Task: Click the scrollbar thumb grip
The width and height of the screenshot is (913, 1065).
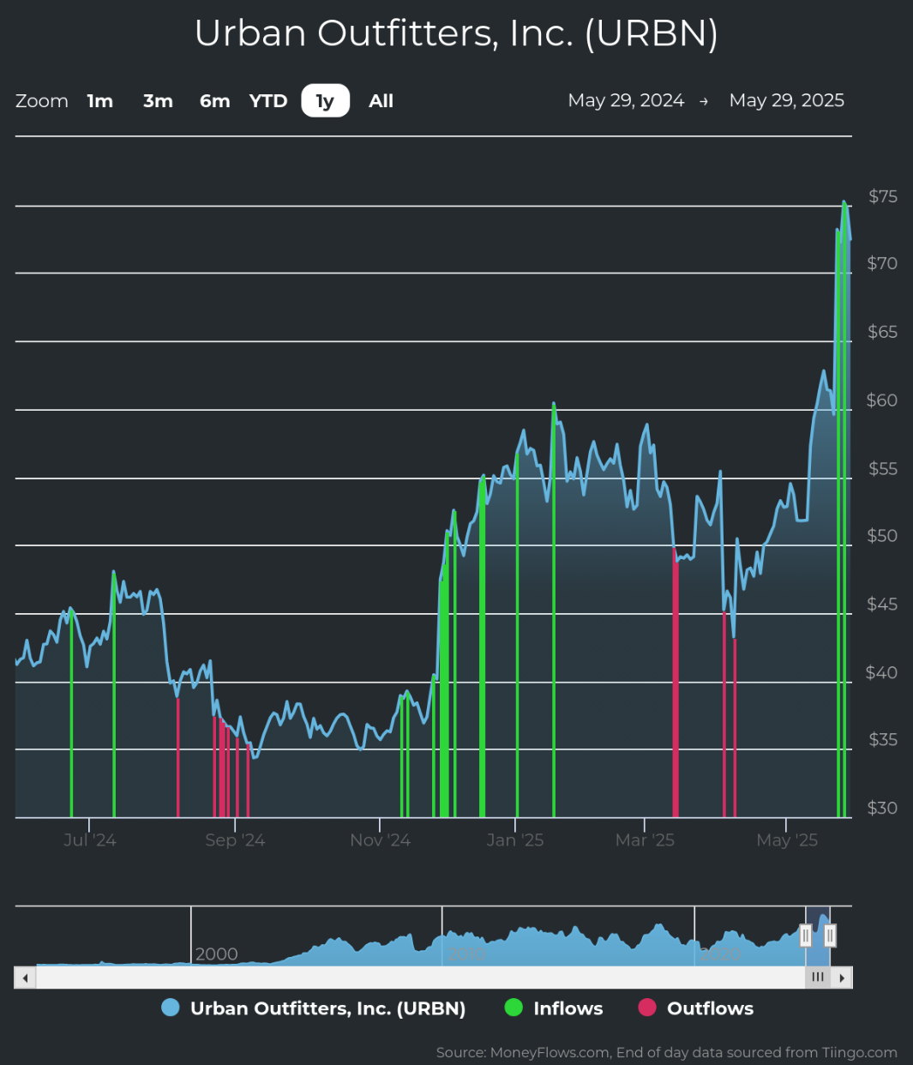Action: click(818, 978)
